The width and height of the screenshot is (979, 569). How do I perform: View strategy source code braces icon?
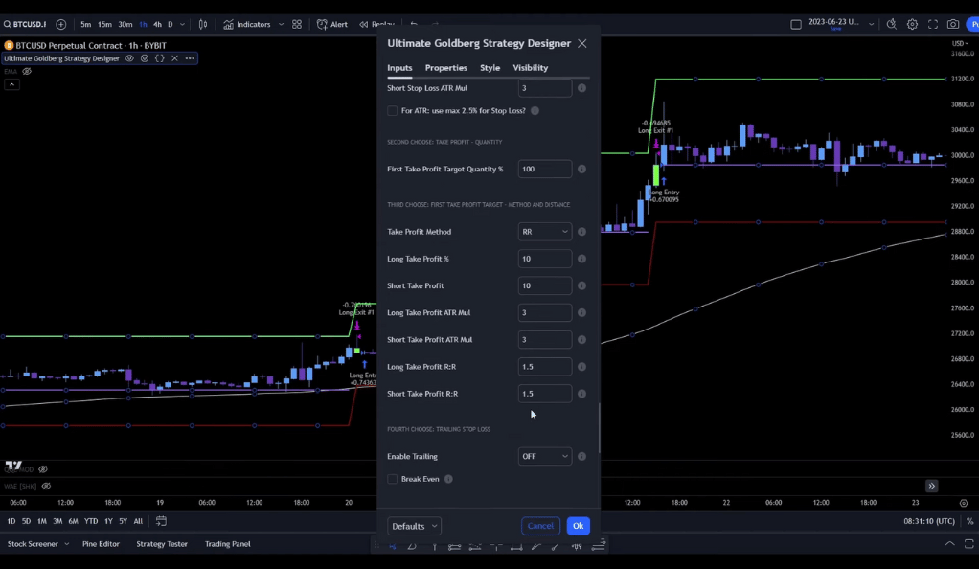click(x=159, y=58)
